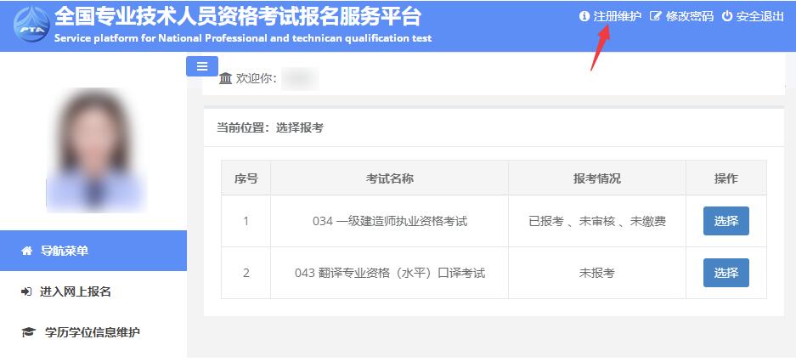Viewport: 796px width, 362px height.
Task: Open 进入网上报名 from the sidebar
Action: point(75,291)
